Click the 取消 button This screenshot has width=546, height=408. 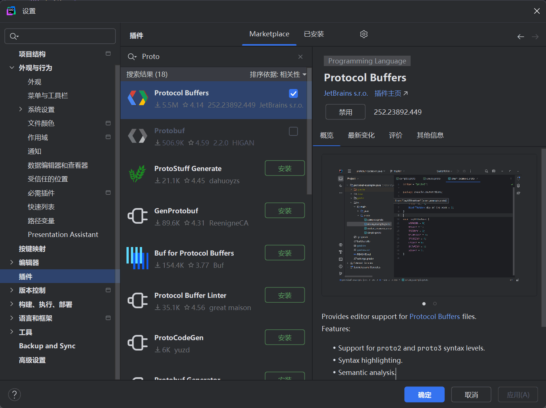click(x=471, y=395)
